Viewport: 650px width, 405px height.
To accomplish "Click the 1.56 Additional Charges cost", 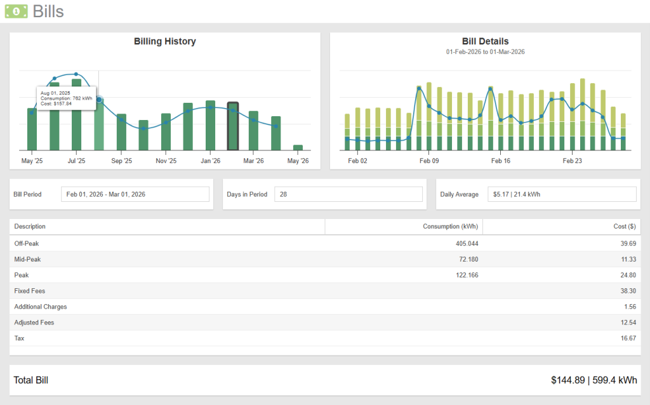I will click(x=630, y=307).
